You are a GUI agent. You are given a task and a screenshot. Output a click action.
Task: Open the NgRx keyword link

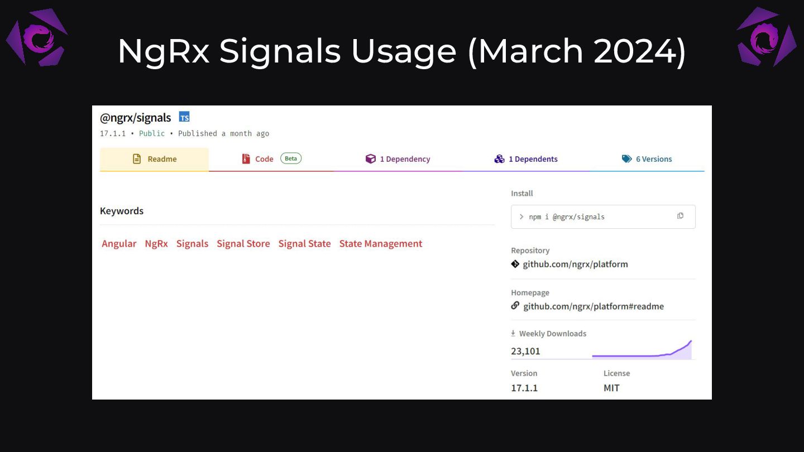156,244
